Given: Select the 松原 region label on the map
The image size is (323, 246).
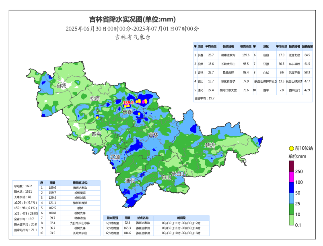Looking at the screenshot, I should point(95,98).
